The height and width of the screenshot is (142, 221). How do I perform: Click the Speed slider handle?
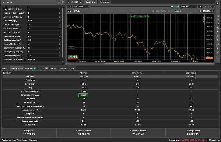pos(200,11)
